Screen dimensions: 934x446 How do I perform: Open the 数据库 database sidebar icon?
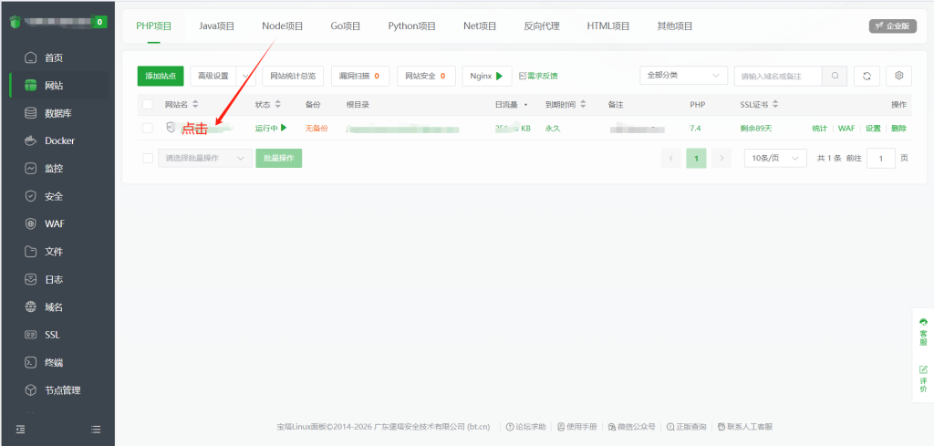tap(30, 113)
